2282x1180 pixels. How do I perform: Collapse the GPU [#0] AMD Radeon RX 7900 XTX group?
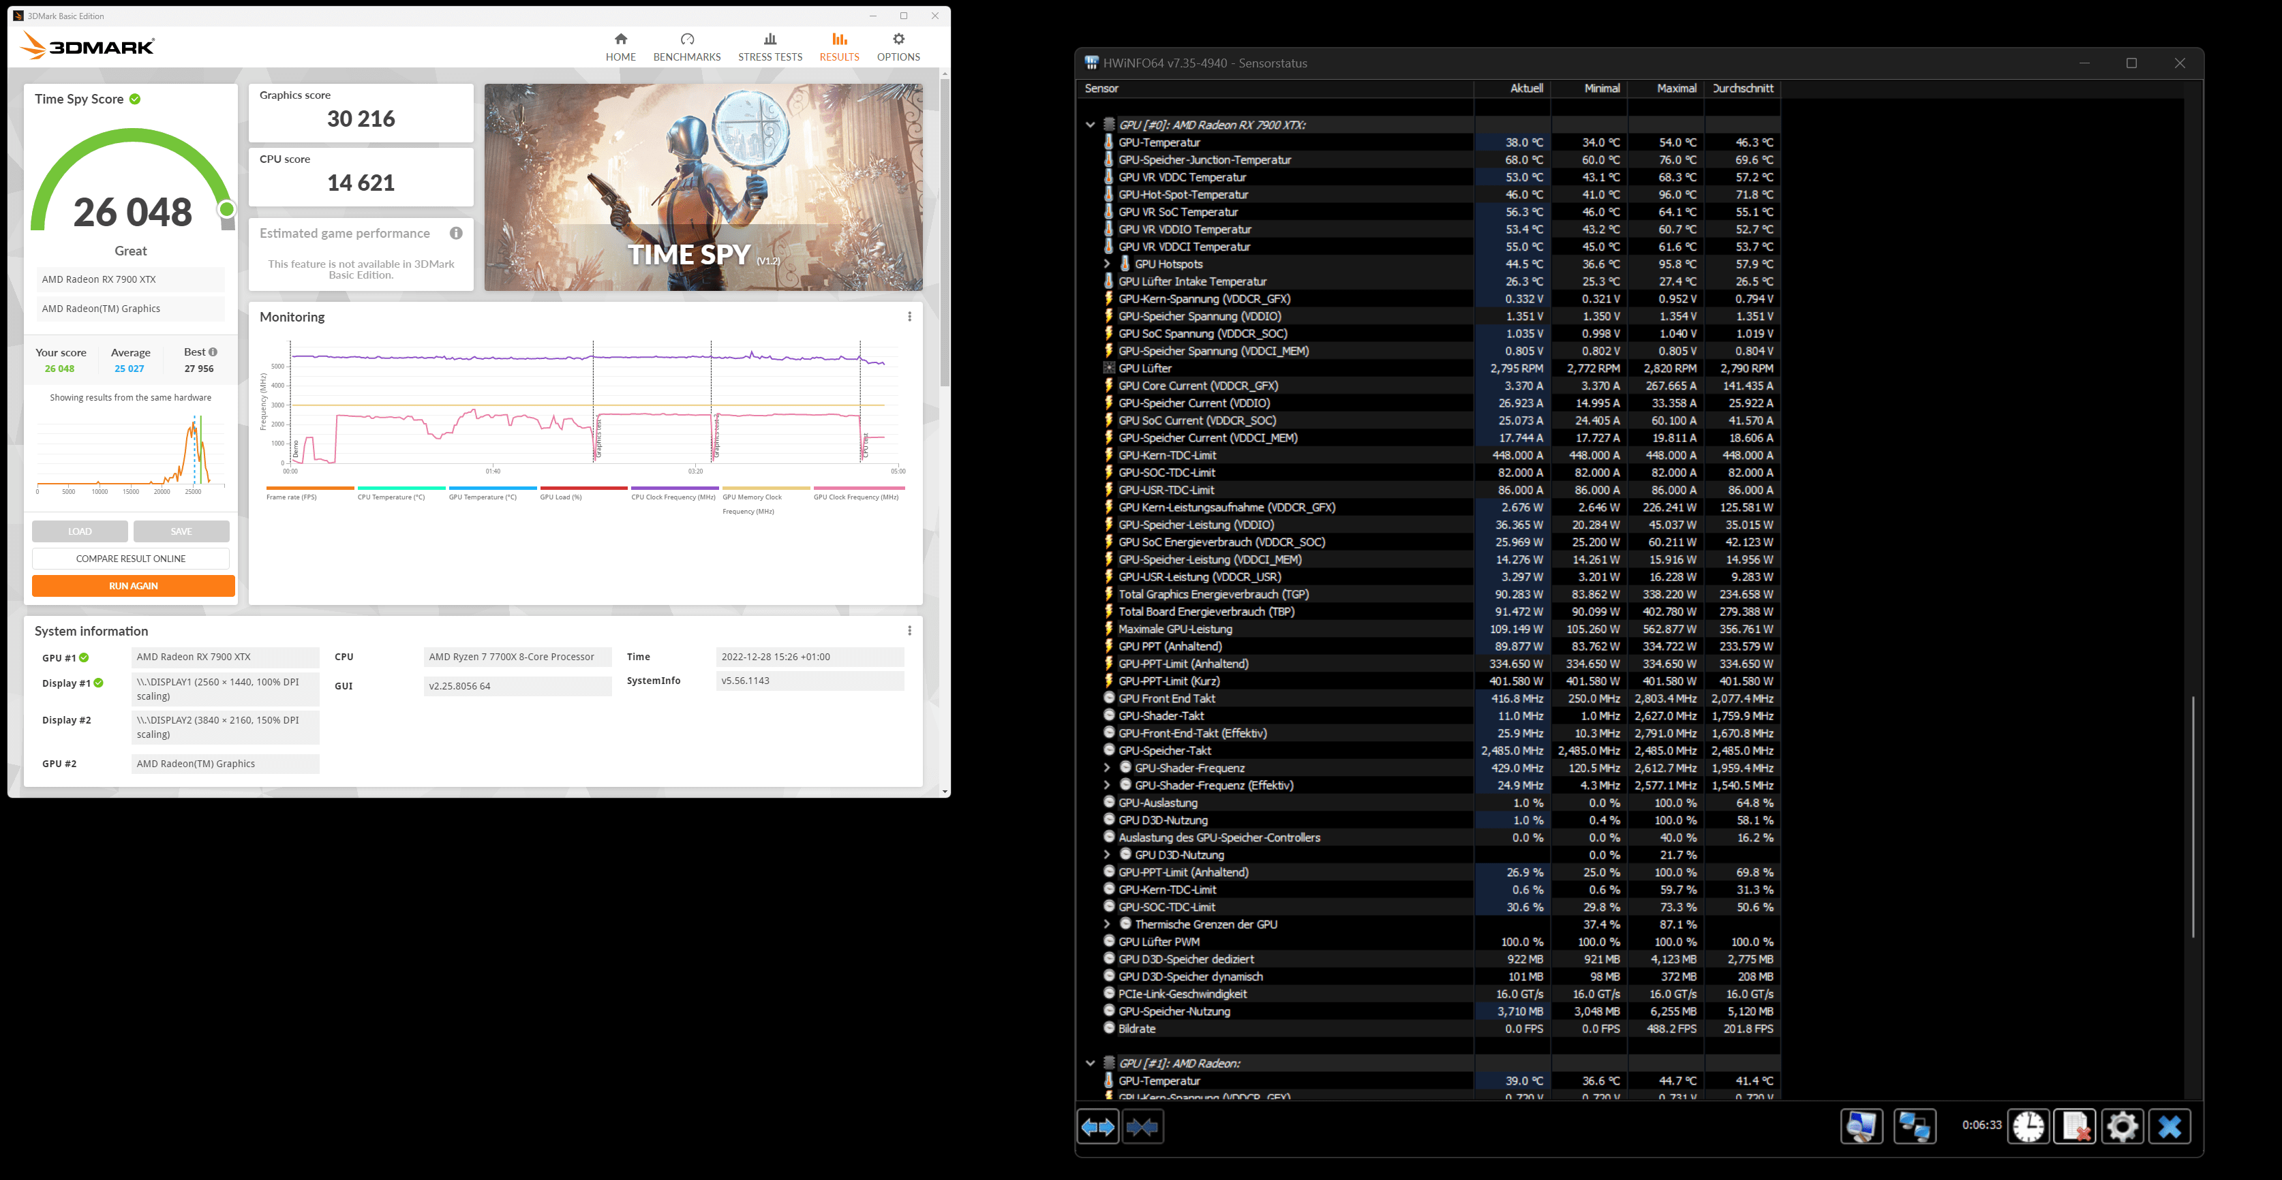click(x=1091, y=125)
